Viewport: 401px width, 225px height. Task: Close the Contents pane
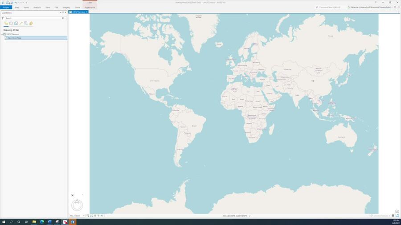pos(65,12)
